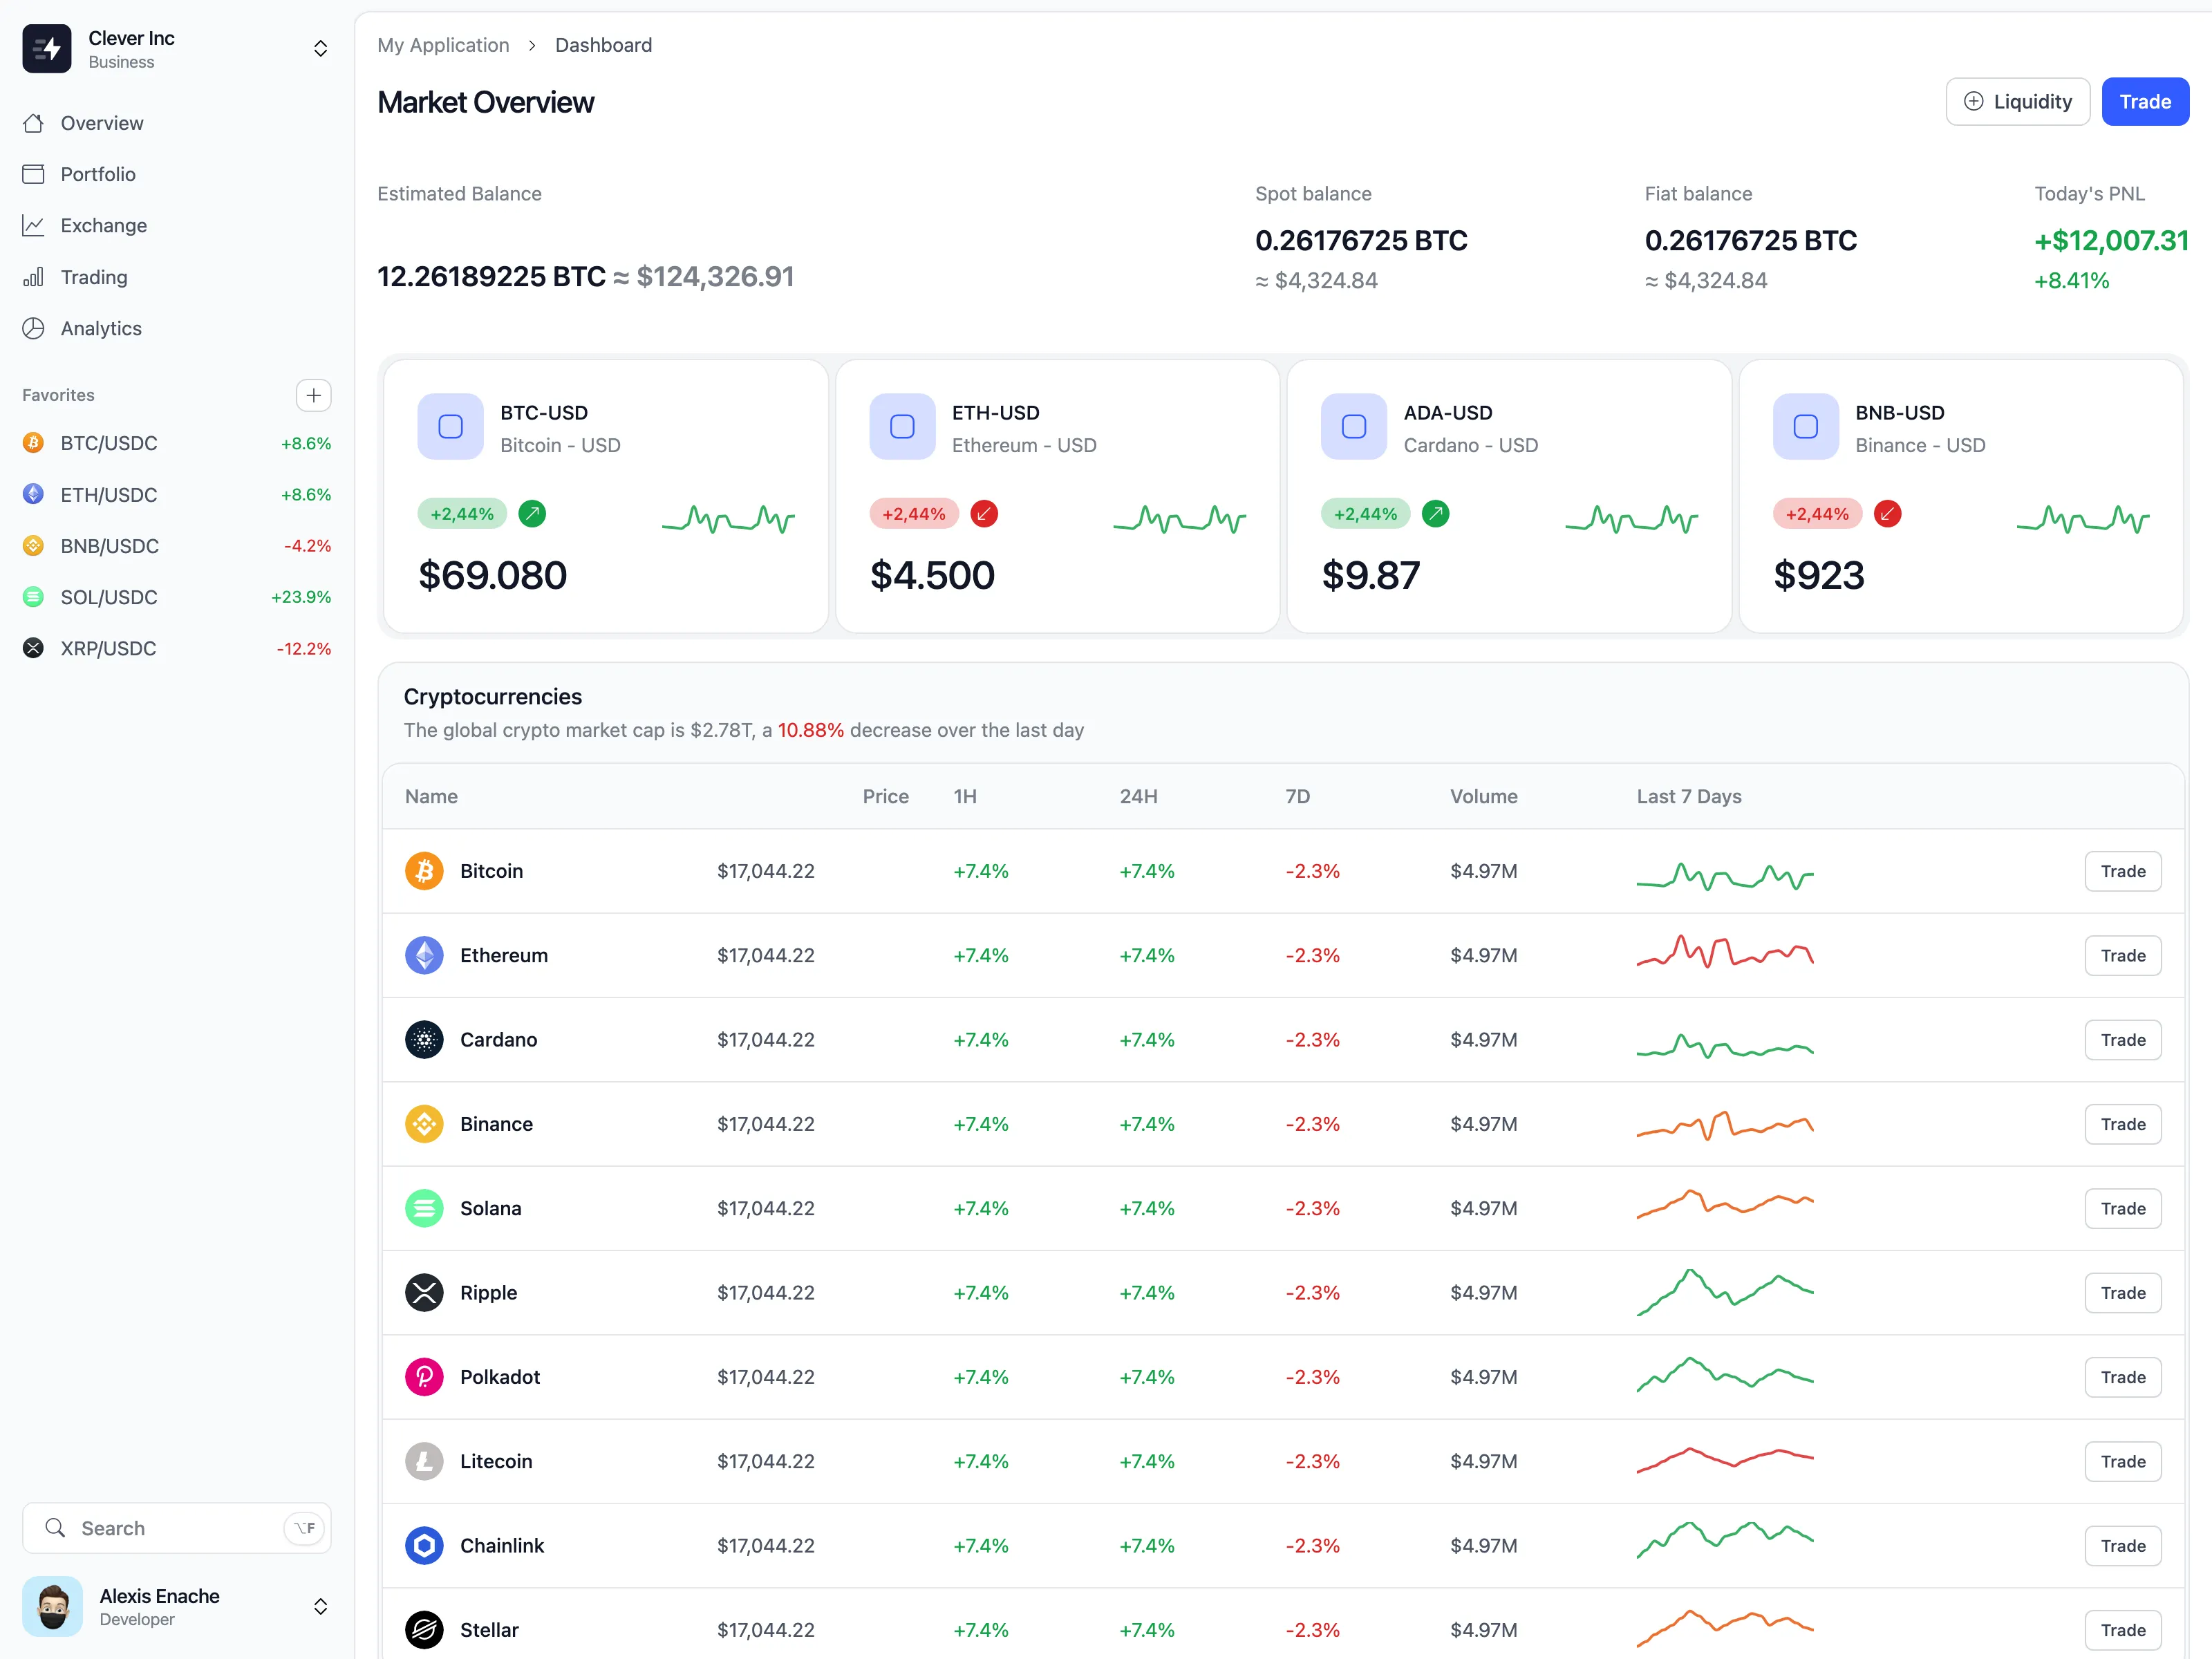
Task: Click Ethereum's red Last 7 Days sparkline
Action: pos(1724,952)
